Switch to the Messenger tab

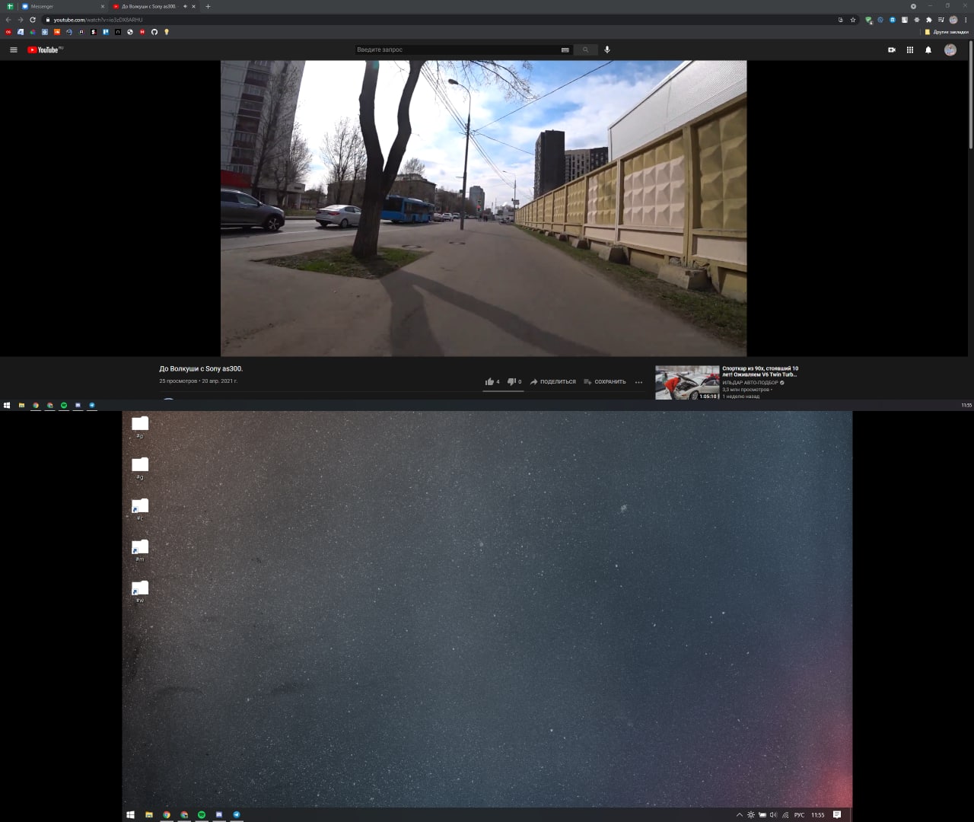coord(62,6)
